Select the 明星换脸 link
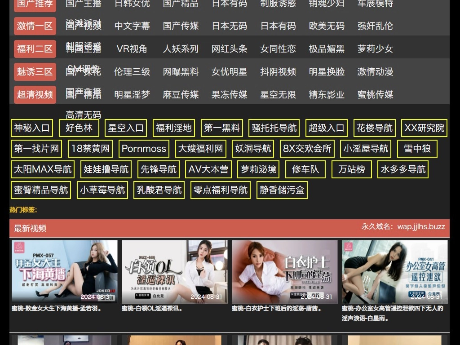Image resolution: width=460 pixels, height=345 pixels. (x=327, y=72)
